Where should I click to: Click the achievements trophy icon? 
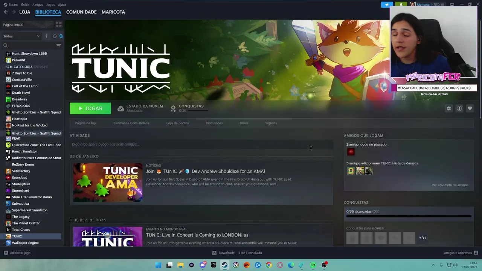coord(173,108)
